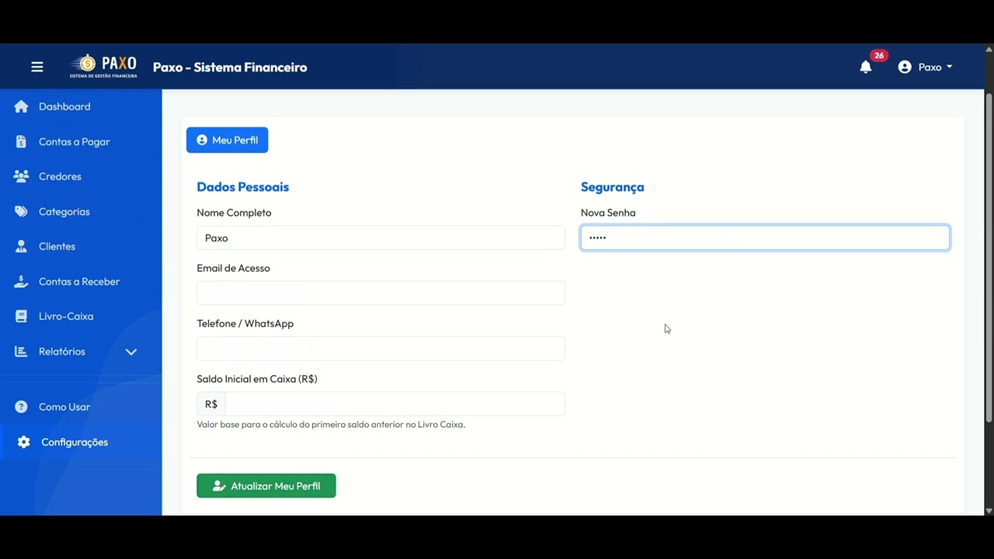This screenshot has width=994, height=559.
Task: Open the Paxo user account dropdown
Action: [925, 68]
